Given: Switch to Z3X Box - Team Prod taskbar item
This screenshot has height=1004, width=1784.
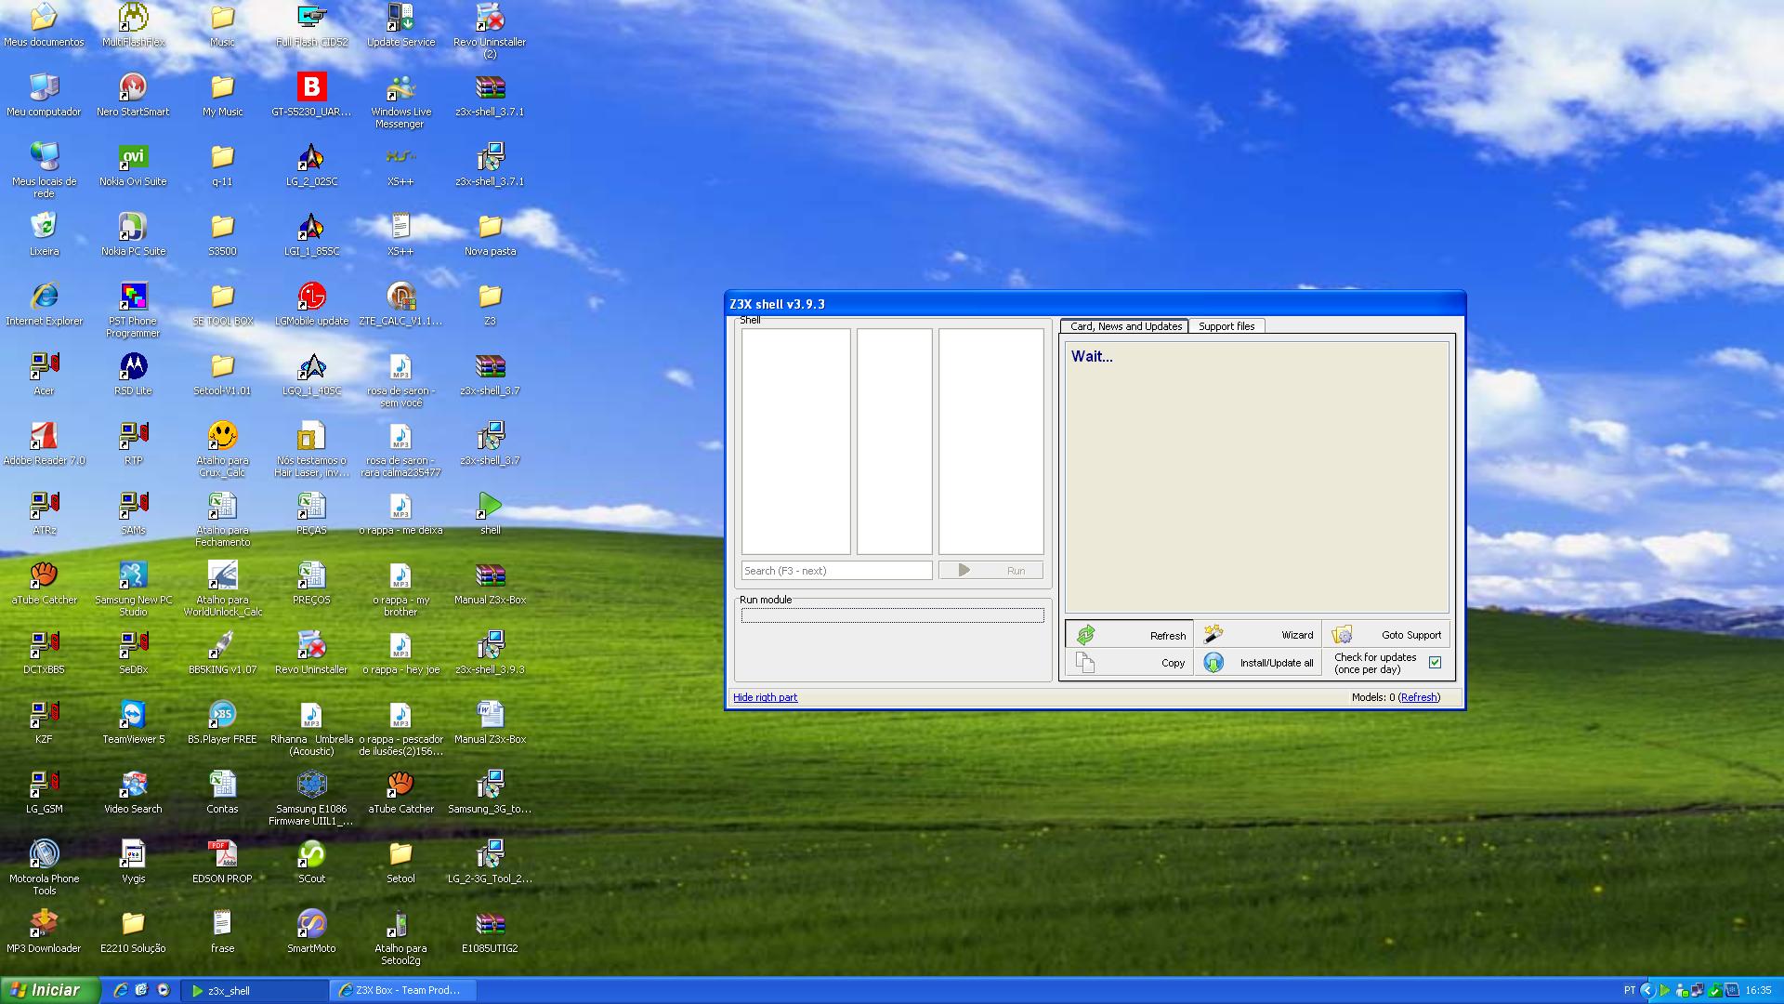Looking at the screenshot, I should 404,991.
